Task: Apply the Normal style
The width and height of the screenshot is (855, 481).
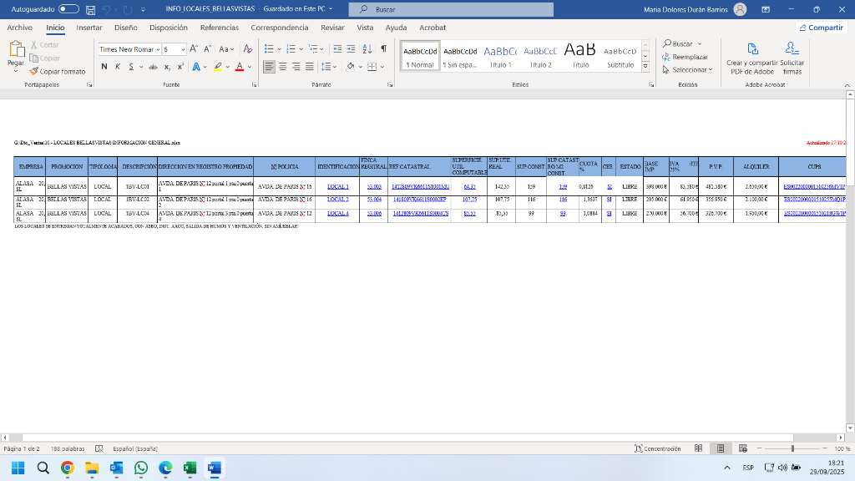Action: [420, 56]
